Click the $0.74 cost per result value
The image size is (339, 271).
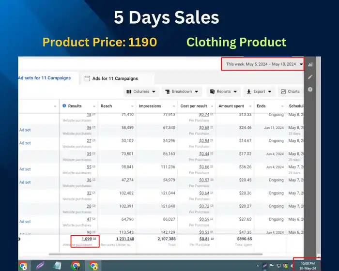click(204, 115)
